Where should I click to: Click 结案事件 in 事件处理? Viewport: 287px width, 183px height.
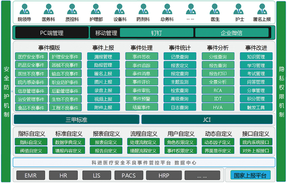point(142,107)
